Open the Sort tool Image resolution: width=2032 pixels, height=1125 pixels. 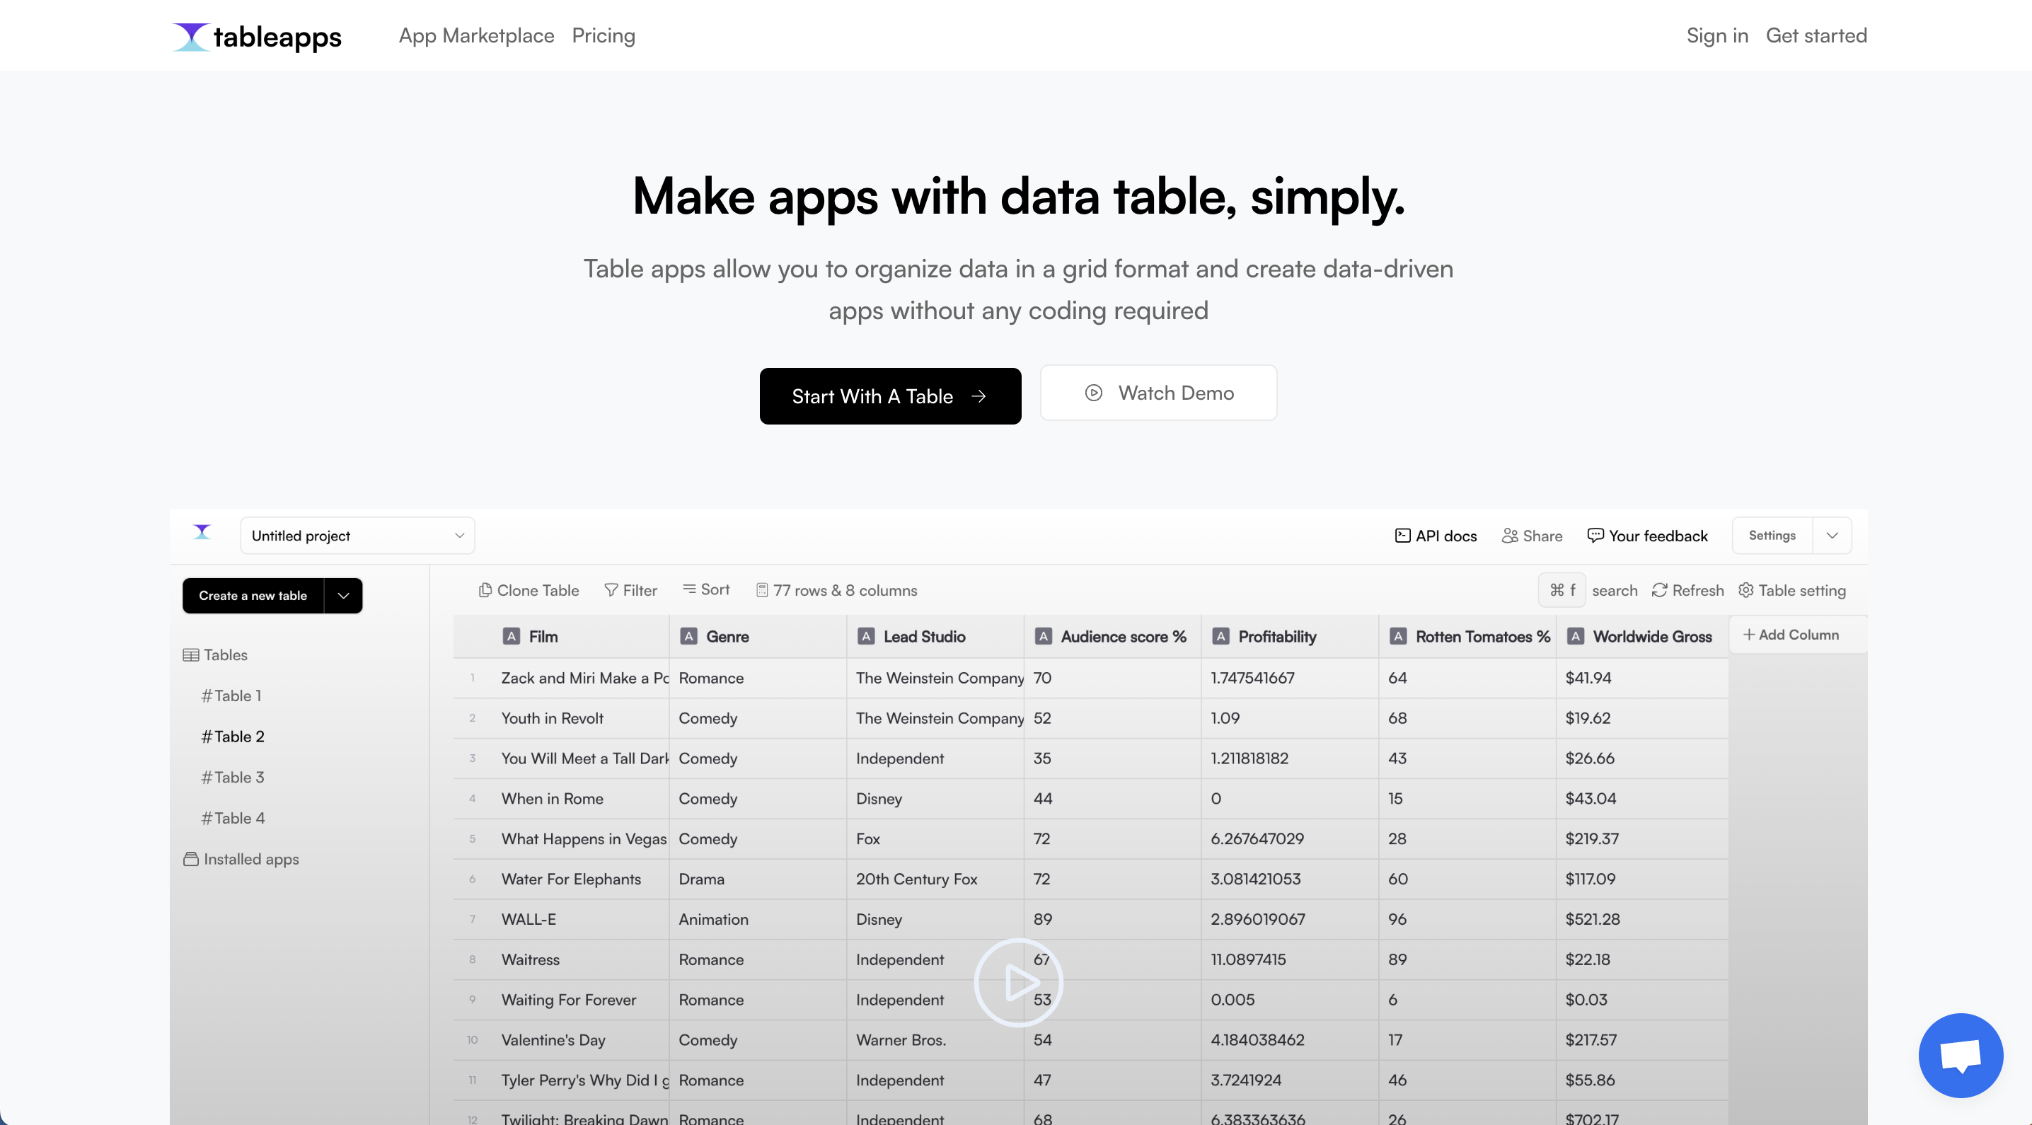pyautogui.click(x=706, y=589)
